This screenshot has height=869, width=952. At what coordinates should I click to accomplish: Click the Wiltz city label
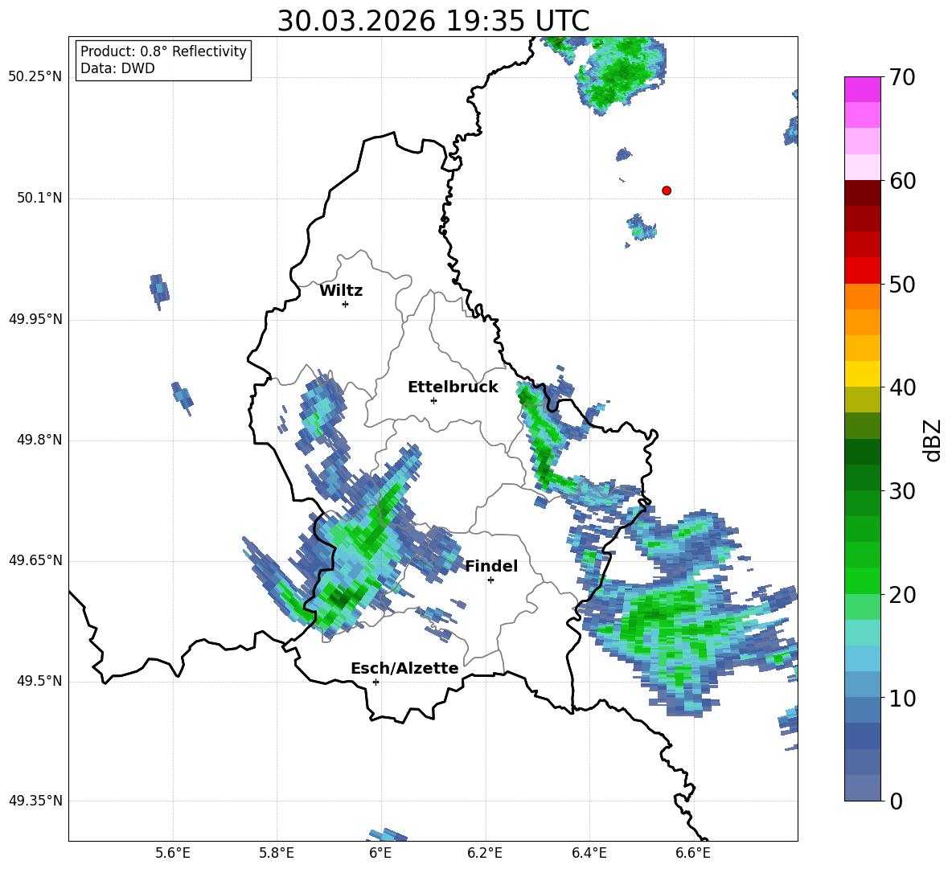341,291
